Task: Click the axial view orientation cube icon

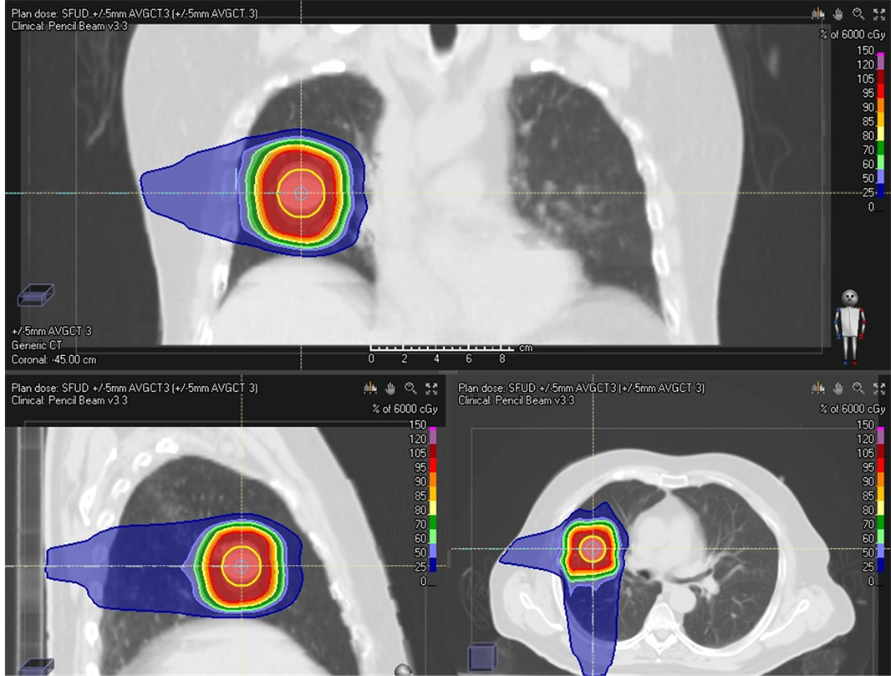Action: click(x=483, y=656)
